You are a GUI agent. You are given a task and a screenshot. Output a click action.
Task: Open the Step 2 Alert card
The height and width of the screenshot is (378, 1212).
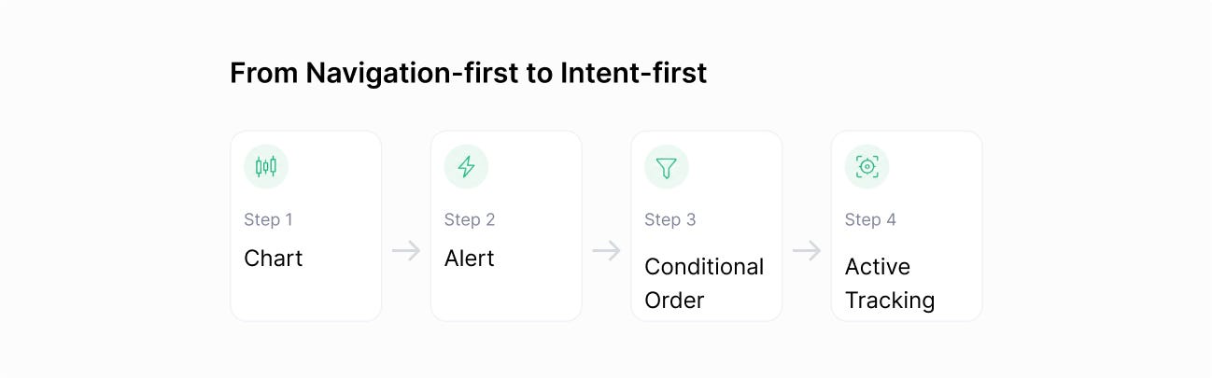(506, 226)
